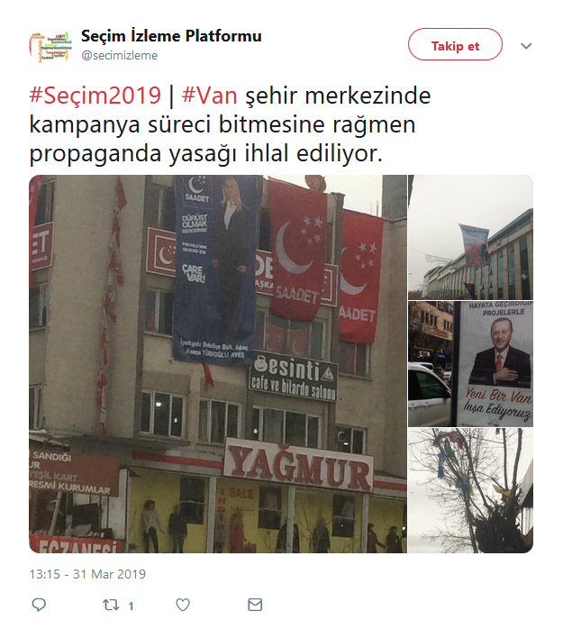Open bottom-right tree with ribbons photo
Image resolution: width=563 pixels, height=638 pixels.
pyautogui.click(x=470, y=490)
